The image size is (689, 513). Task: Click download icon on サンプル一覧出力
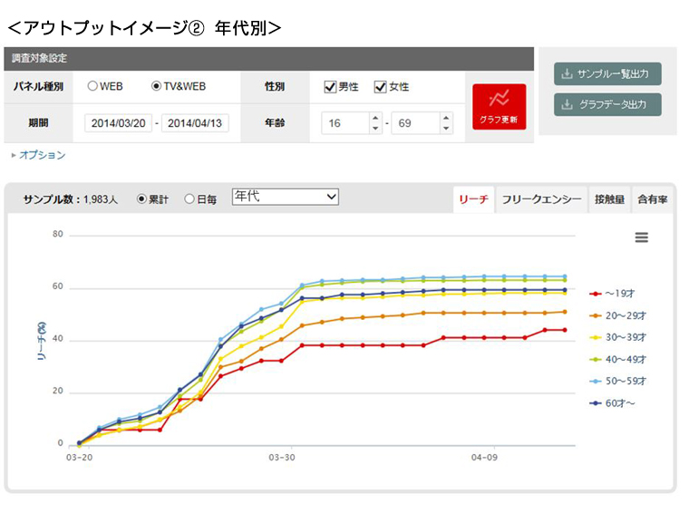click(567, 74)
